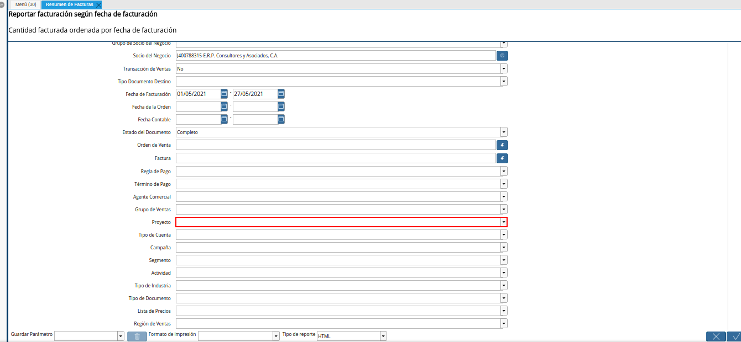Open Socio del Negocio search icon
The height and width of the screenshot is (342, 741).
pyautogui.click(x=502, y=56)
